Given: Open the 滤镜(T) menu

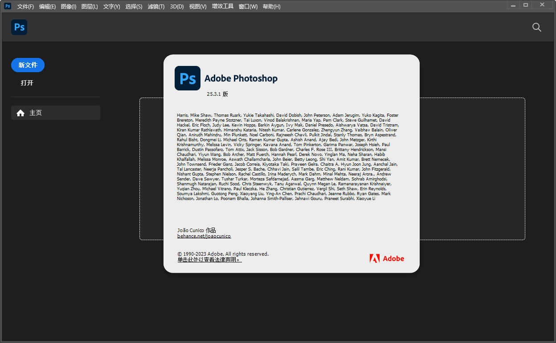Looking at the screenshot, I should click(156, 7).
